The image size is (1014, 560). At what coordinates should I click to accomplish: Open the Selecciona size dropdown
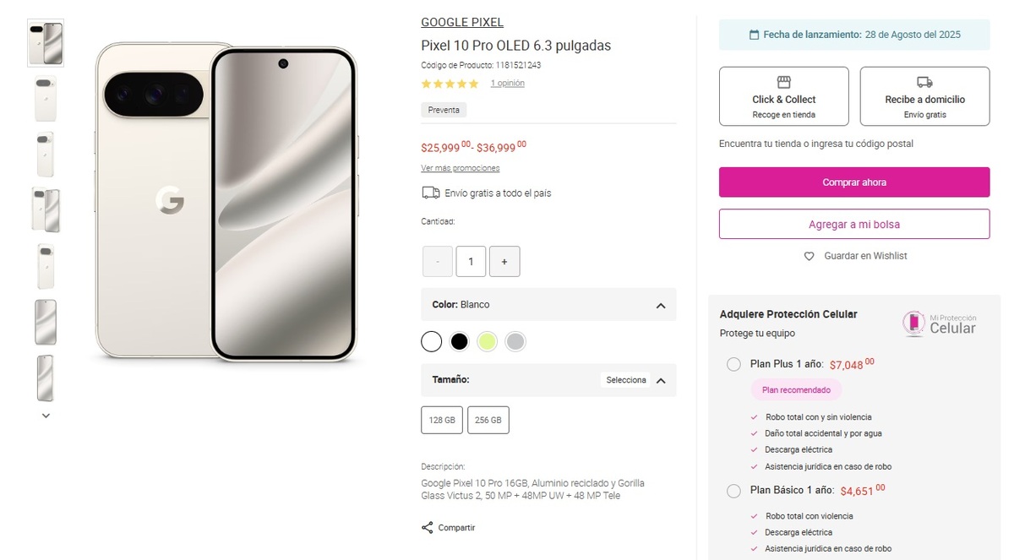[626, 380]
